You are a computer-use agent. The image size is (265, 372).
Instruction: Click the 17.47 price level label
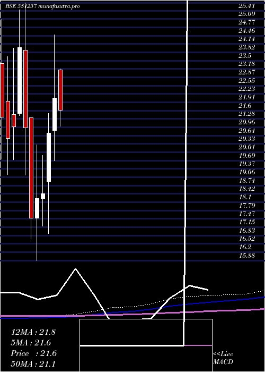[246, 214]
